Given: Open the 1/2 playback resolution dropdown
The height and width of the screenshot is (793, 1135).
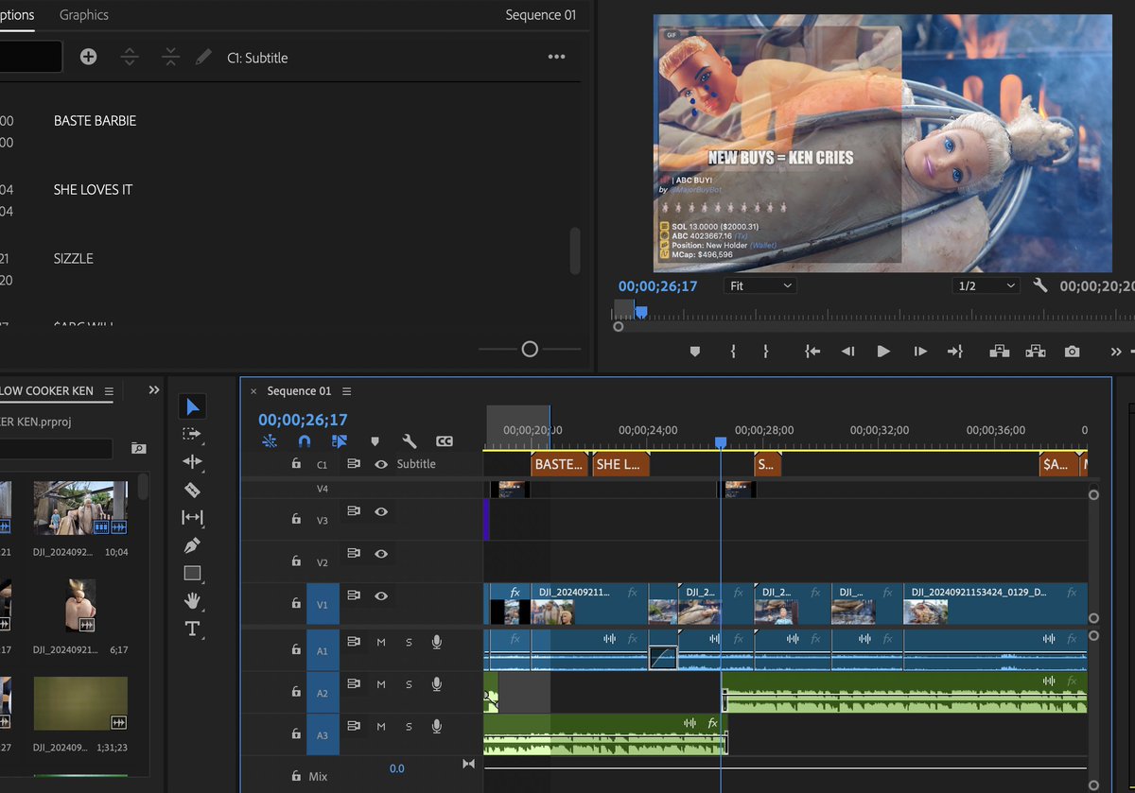Looking at the screenshot, I should (986, 285).
